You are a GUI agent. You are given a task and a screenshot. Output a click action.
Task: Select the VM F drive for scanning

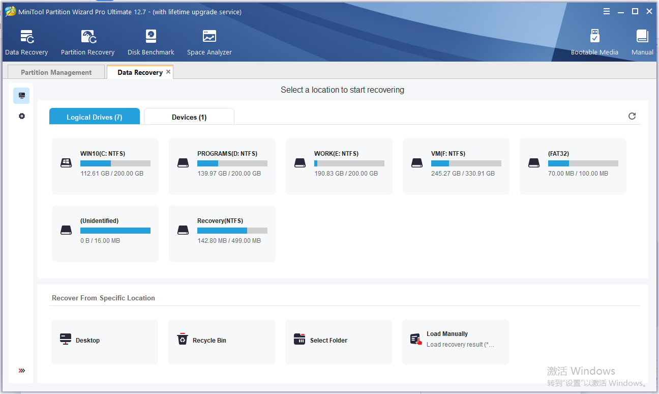pos(456,166)
